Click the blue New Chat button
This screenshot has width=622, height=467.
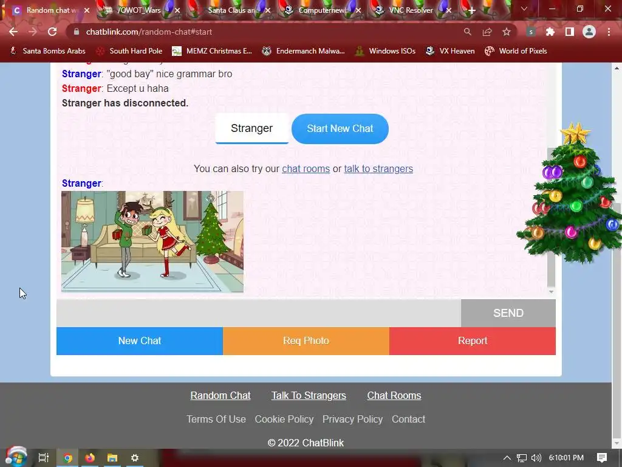[x=140, y=341]
